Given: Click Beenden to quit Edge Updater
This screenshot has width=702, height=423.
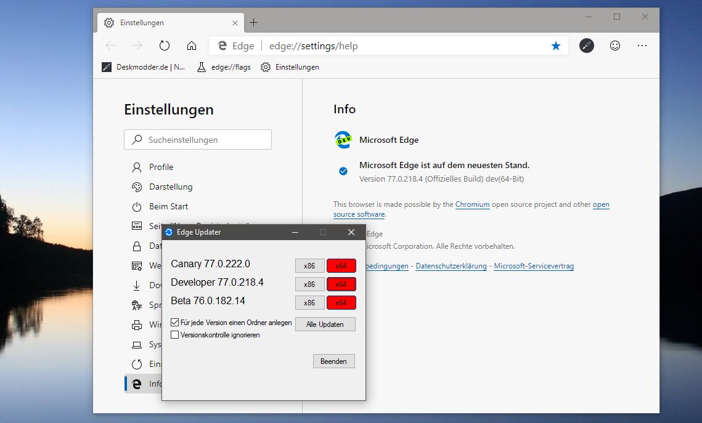Looking at the screenshot, I should point(333,361).
